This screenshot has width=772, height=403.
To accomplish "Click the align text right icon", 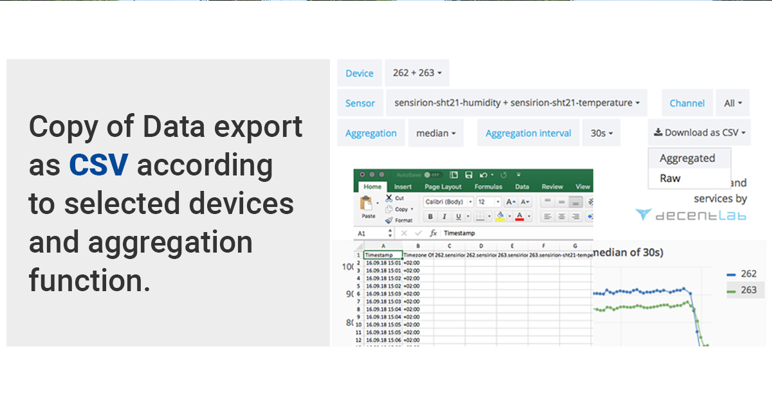I will tap(576, 217).
